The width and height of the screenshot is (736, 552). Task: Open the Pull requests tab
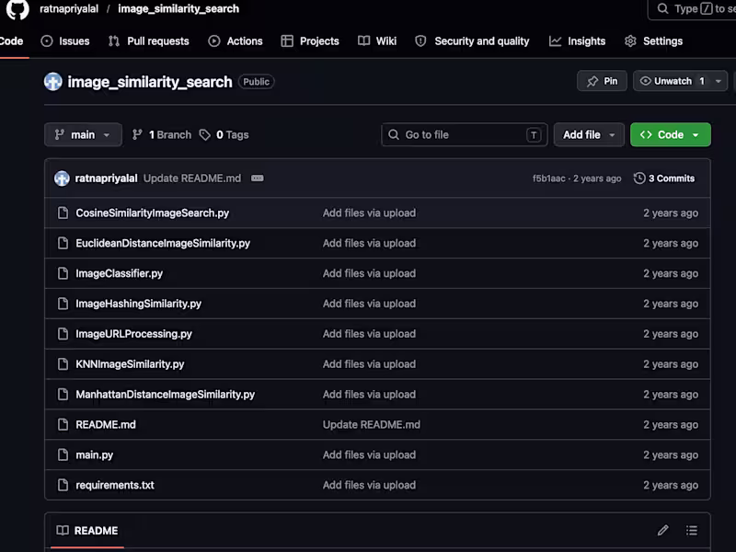coord(148,41)
